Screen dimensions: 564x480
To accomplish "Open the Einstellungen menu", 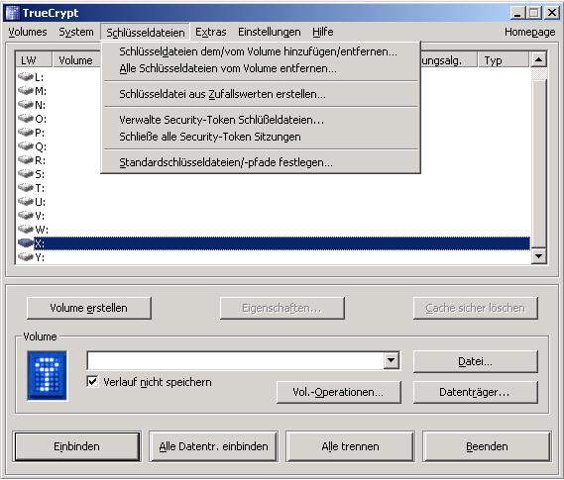I will pos(270,32).
